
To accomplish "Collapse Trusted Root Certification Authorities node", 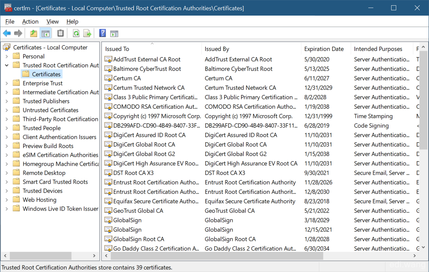I will pyautogui.click(x=7, y=65).
